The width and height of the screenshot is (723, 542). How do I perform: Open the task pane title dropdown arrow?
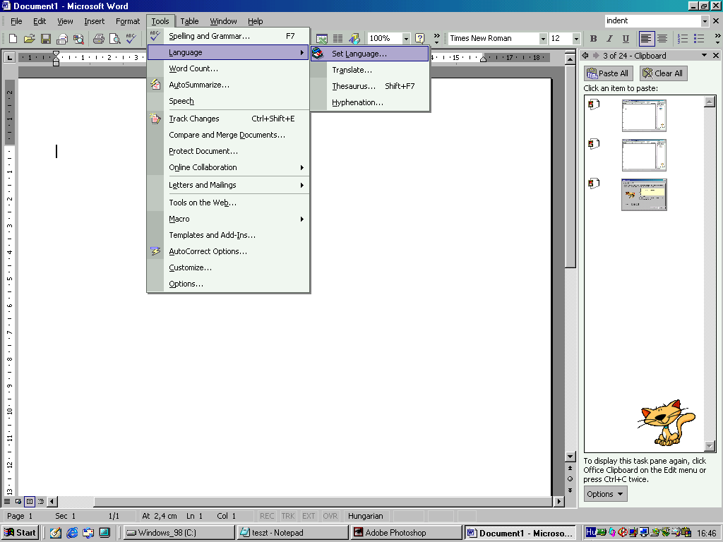(704, 55)
